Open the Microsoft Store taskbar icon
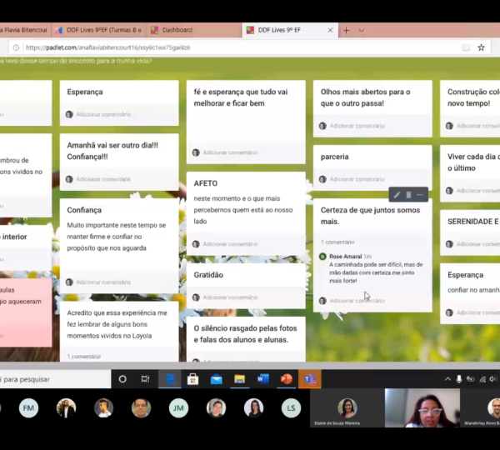The height and width of the screenshot is (450, 500). (x=192, y=379)
